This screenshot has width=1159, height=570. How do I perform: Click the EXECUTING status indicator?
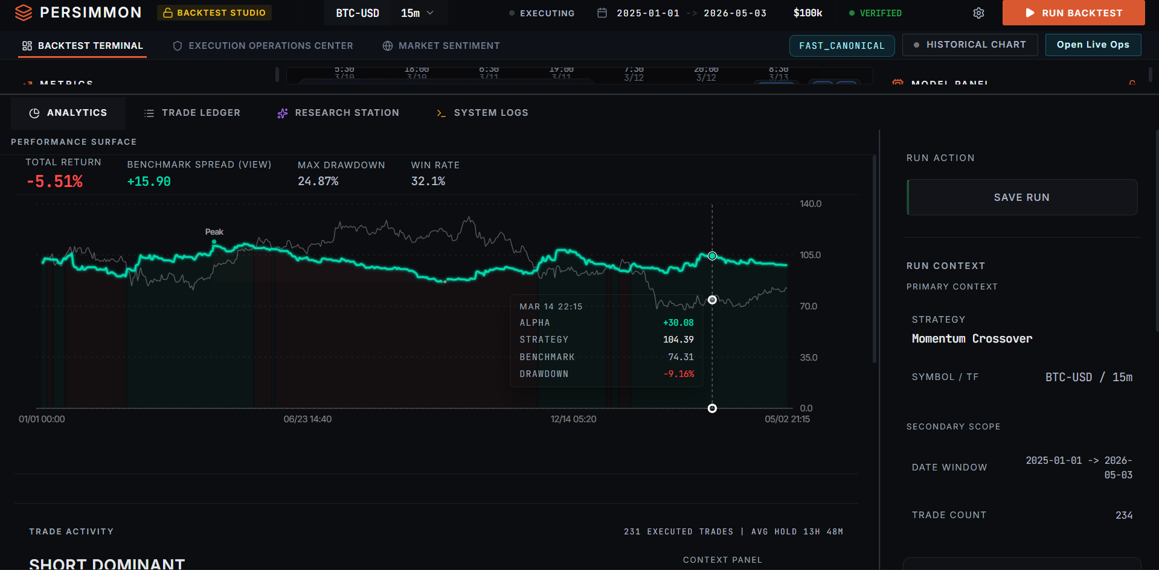point(542,13)
